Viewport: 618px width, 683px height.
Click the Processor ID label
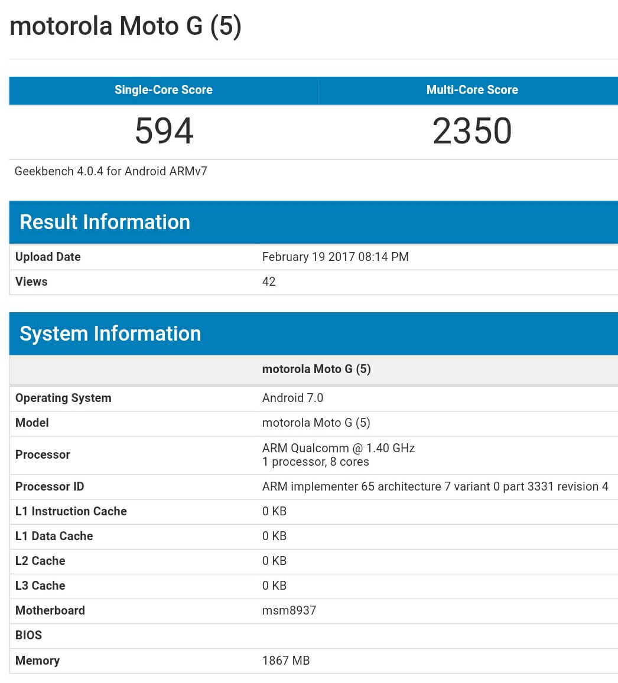[50, 486]
